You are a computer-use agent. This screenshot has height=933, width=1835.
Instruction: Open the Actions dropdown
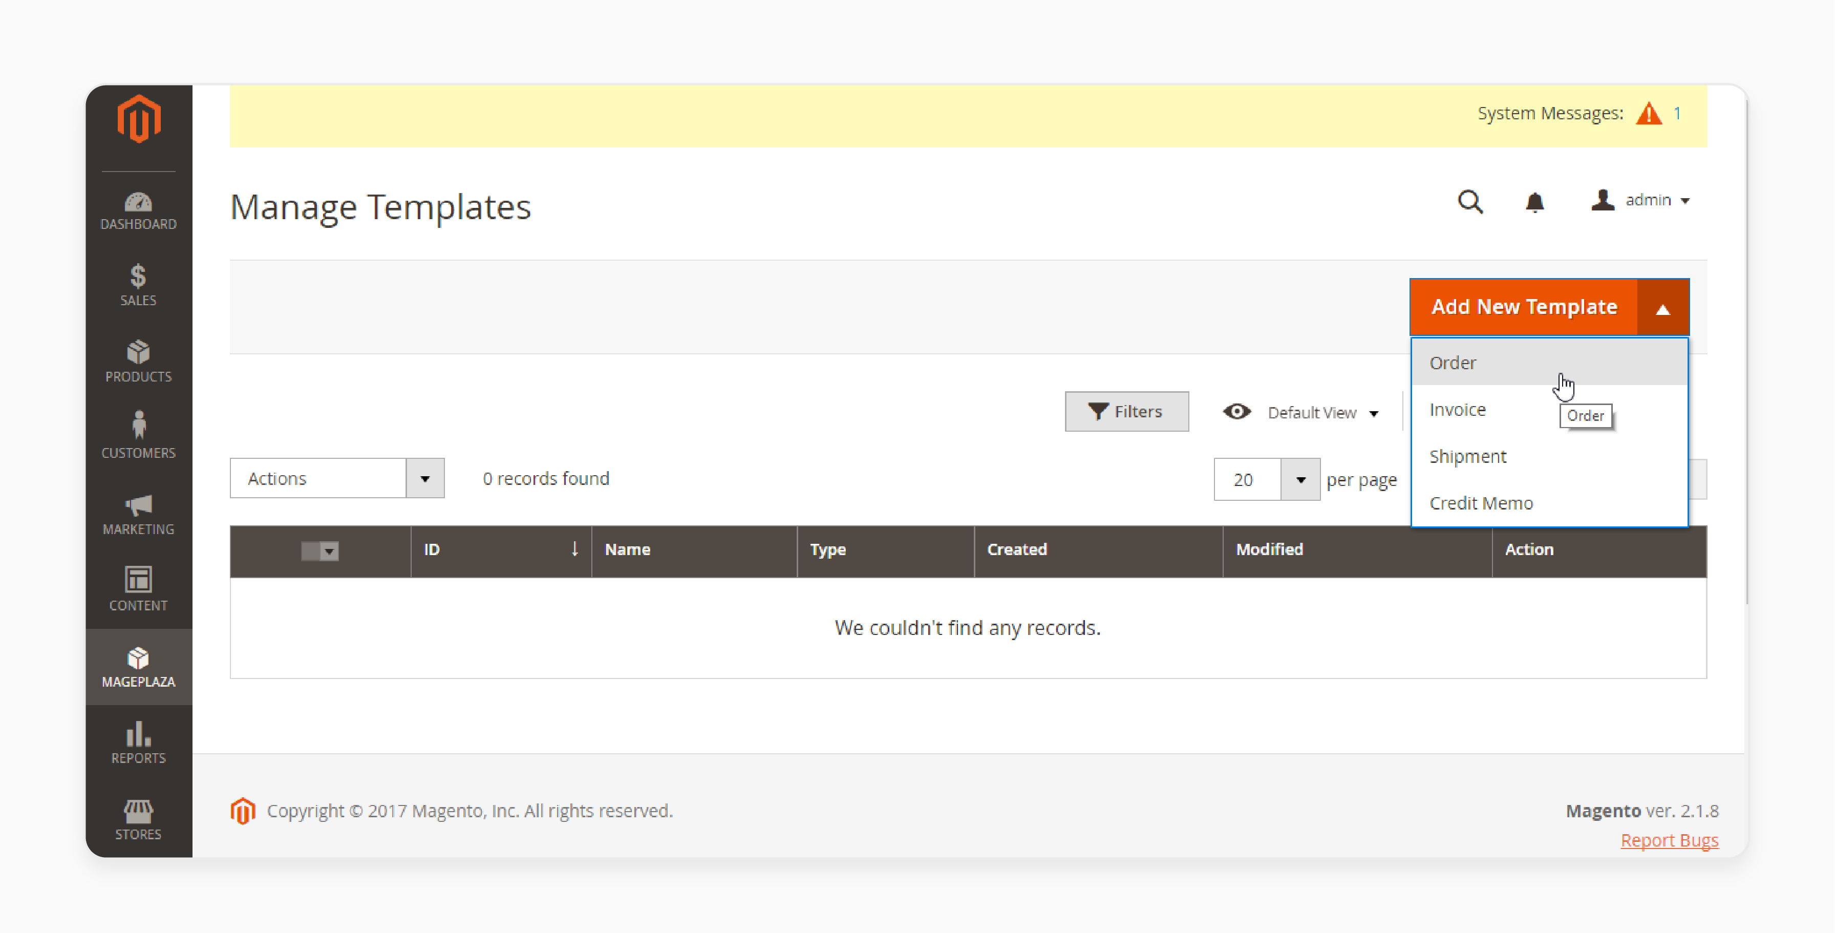[337, 478]
